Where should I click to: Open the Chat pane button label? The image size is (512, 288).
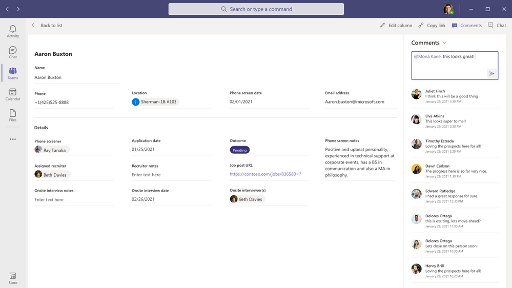click(x=501, y=26)
